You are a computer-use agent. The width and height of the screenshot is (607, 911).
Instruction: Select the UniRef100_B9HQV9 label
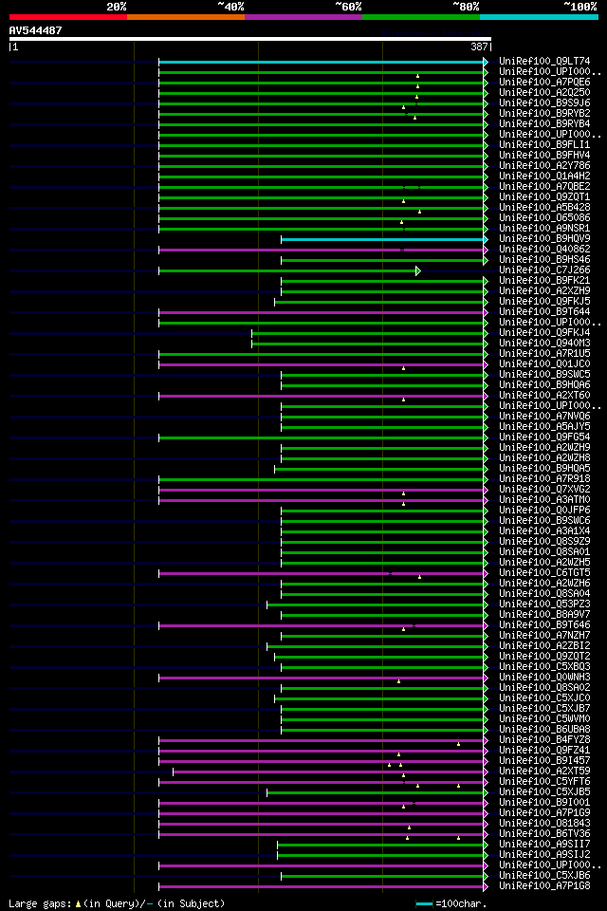tap(544, 239)
